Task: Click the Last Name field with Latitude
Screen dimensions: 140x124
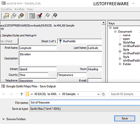Action: pyautogui.click(x=95, y=48)
